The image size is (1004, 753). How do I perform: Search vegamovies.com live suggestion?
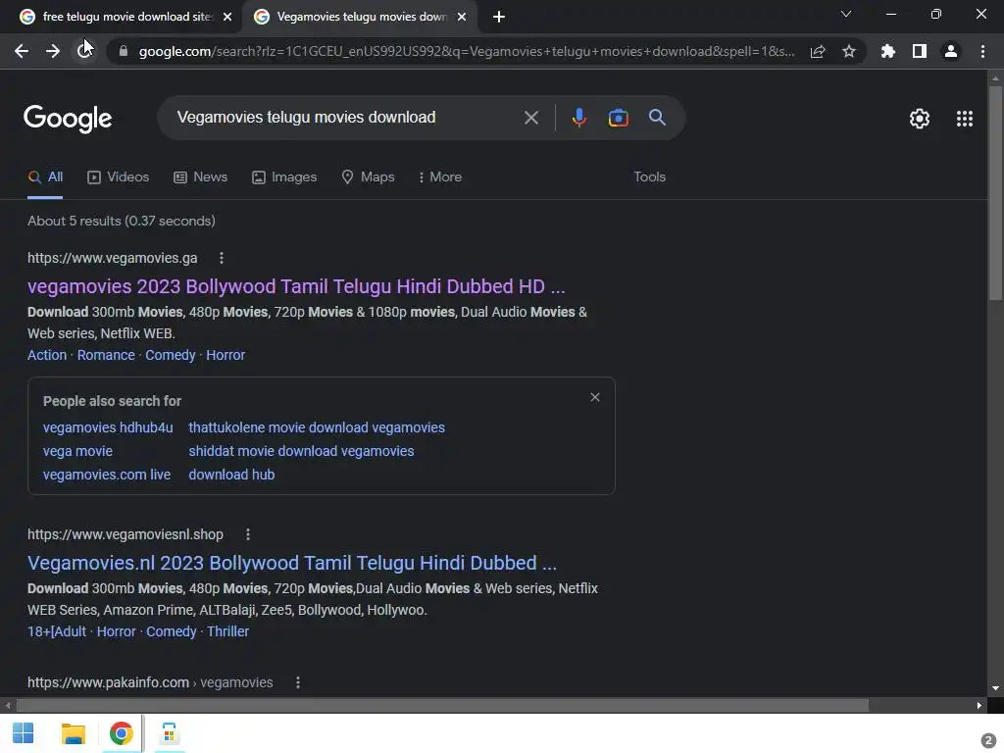(x=107, y=476)
